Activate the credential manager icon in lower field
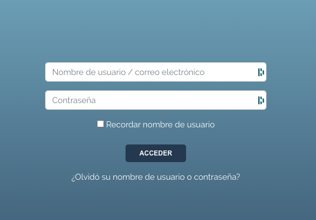 point(261,100)
